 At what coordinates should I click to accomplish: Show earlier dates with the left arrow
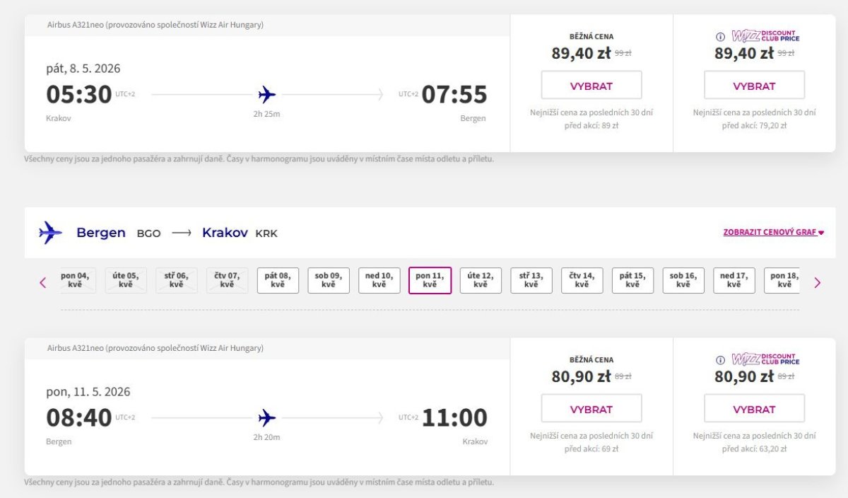pyautogui.click(x=42, y=282)
